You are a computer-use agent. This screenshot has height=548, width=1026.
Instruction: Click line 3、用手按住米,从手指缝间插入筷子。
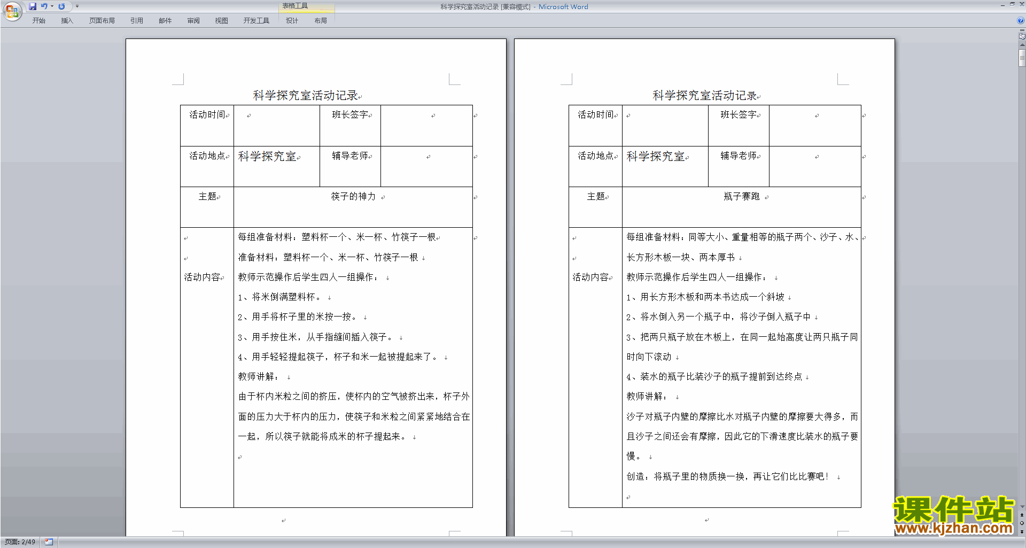317,337
